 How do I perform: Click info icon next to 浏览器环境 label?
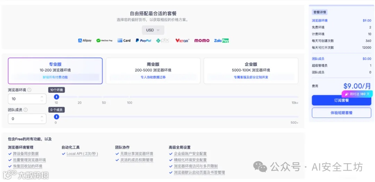pyautogui.click(x=30, y=90)
